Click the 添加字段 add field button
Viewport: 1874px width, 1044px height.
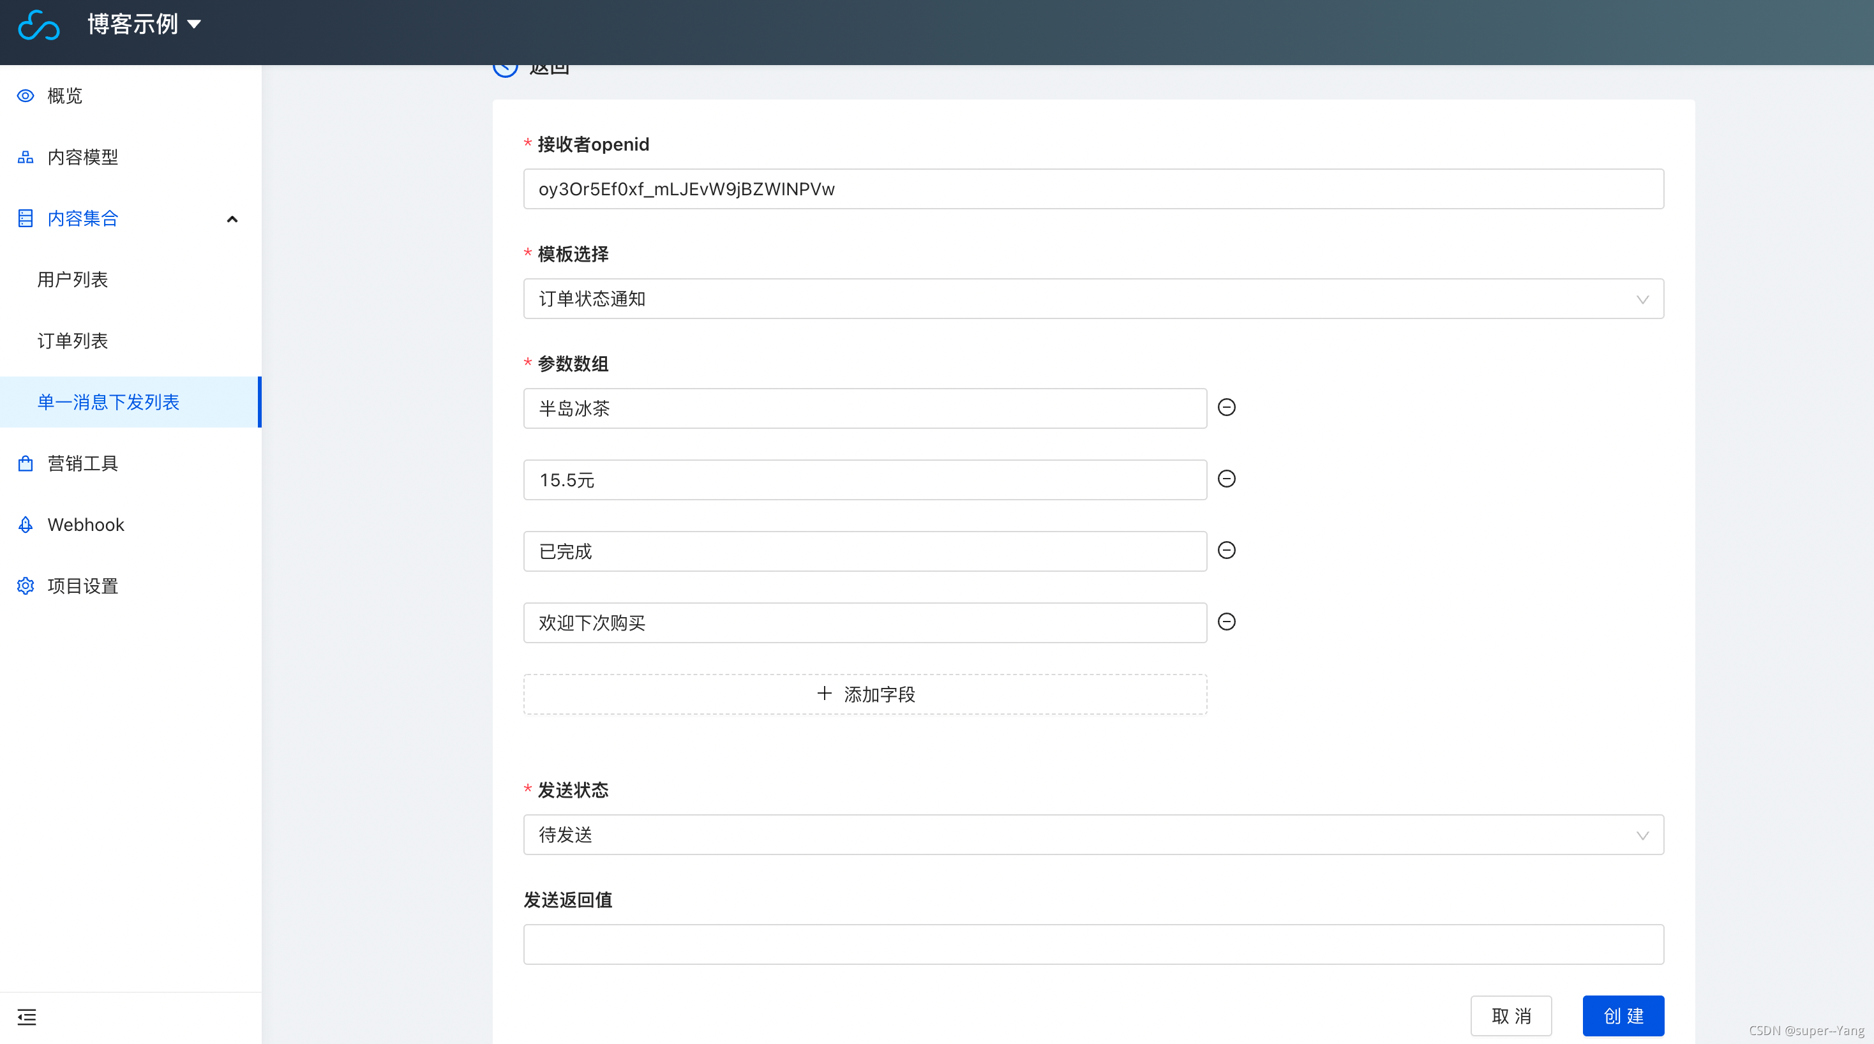(865, 694)
